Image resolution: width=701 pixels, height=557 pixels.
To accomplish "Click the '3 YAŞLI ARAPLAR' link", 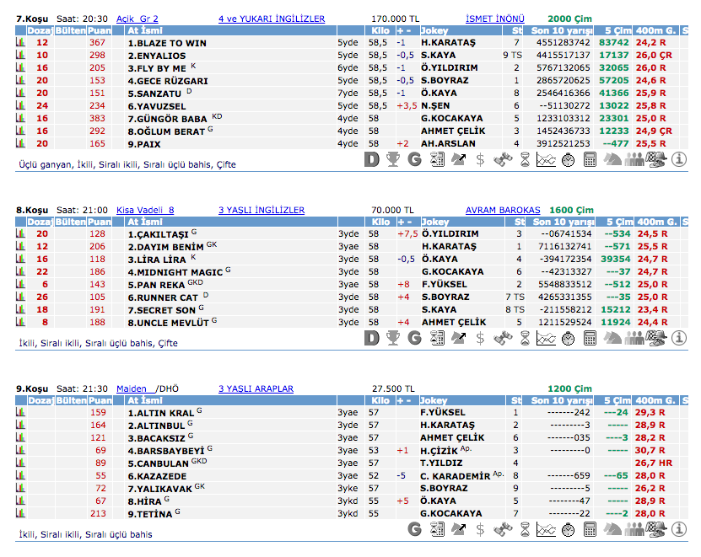I will click(x=256, y=388).
